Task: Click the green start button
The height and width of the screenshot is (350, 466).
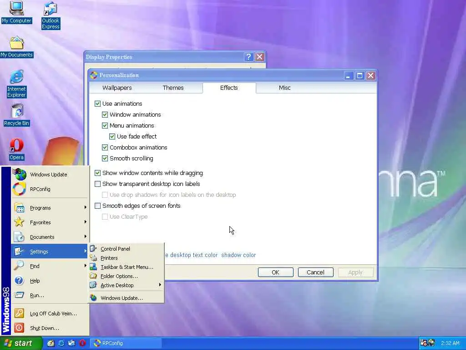Action: 21,343
